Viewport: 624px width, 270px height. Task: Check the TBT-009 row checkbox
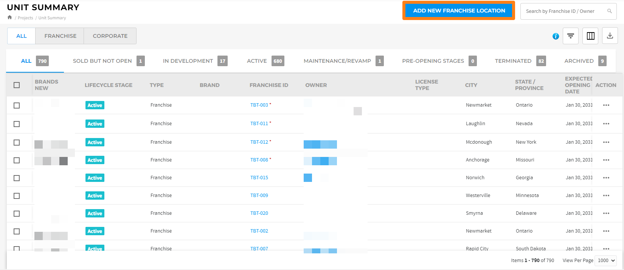click(17, 196)
